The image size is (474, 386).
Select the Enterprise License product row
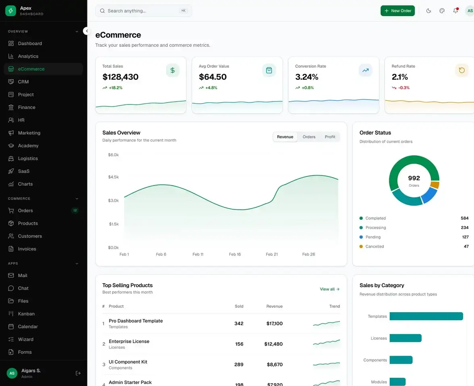[x=221, y=344]
